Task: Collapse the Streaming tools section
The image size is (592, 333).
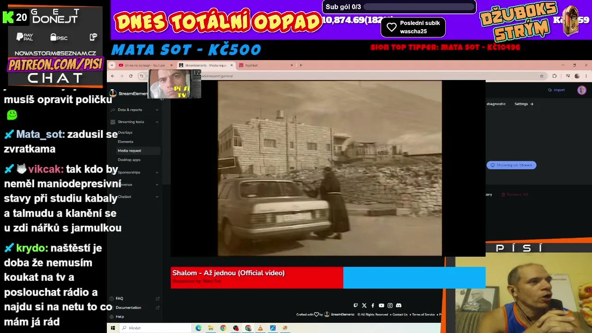Action: point(157,122)
